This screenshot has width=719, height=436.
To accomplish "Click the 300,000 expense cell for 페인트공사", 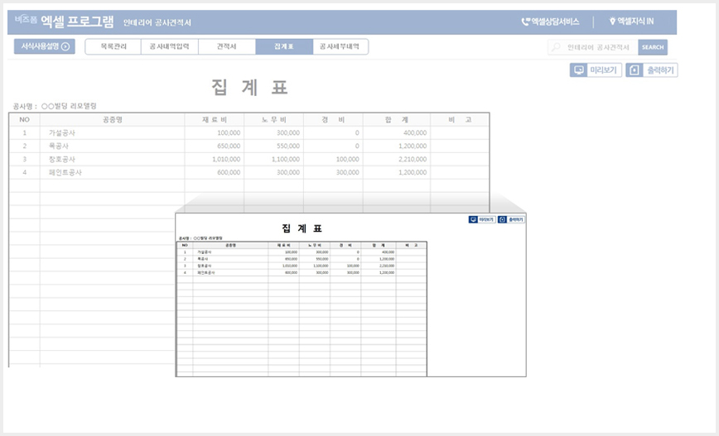I will (x=333, y=173).
